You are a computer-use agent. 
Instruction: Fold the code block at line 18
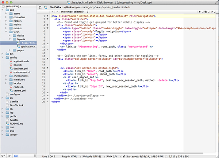[48, 68]
